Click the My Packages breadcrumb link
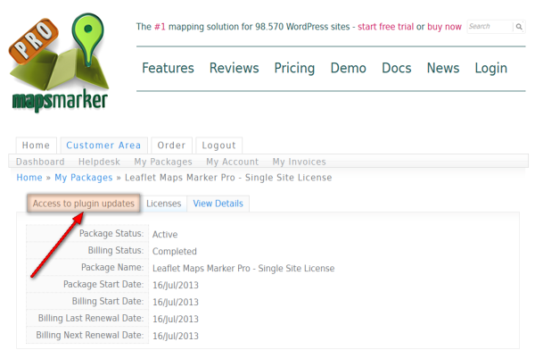 84,178
